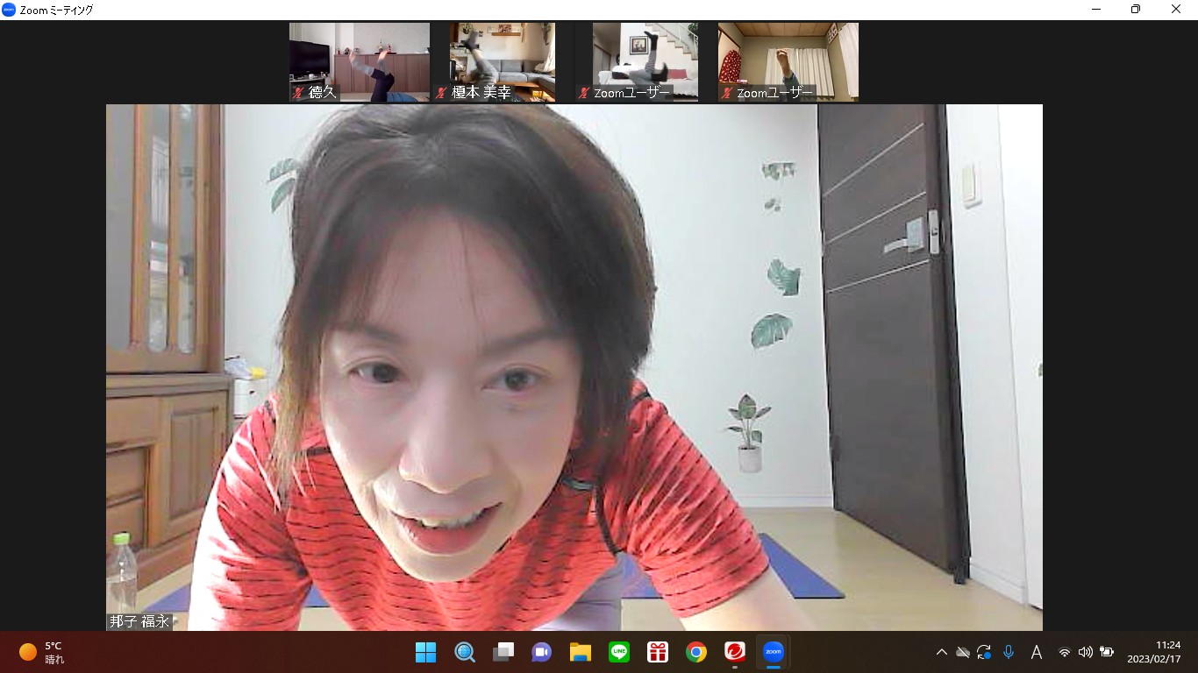Viewport: 1198px width, 673px height.
Task: Expand the hidden system tray icons chevron
Action: [942, 652]
